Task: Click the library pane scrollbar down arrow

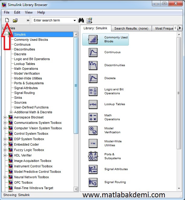Action: [x=179, y=189]
